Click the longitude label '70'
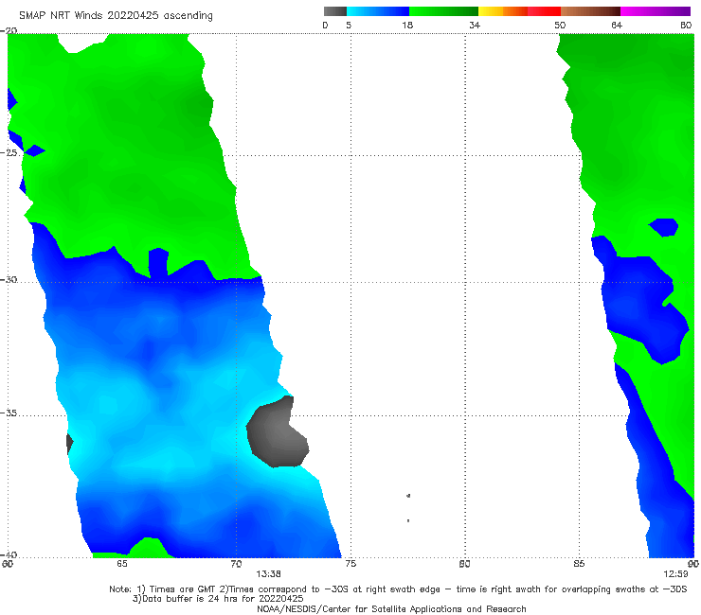 [x=236, y=564]
